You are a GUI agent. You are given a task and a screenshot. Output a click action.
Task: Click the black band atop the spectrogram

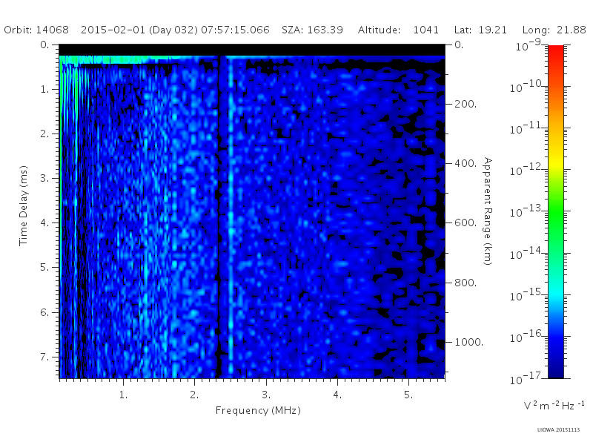(x=252, y=50)
